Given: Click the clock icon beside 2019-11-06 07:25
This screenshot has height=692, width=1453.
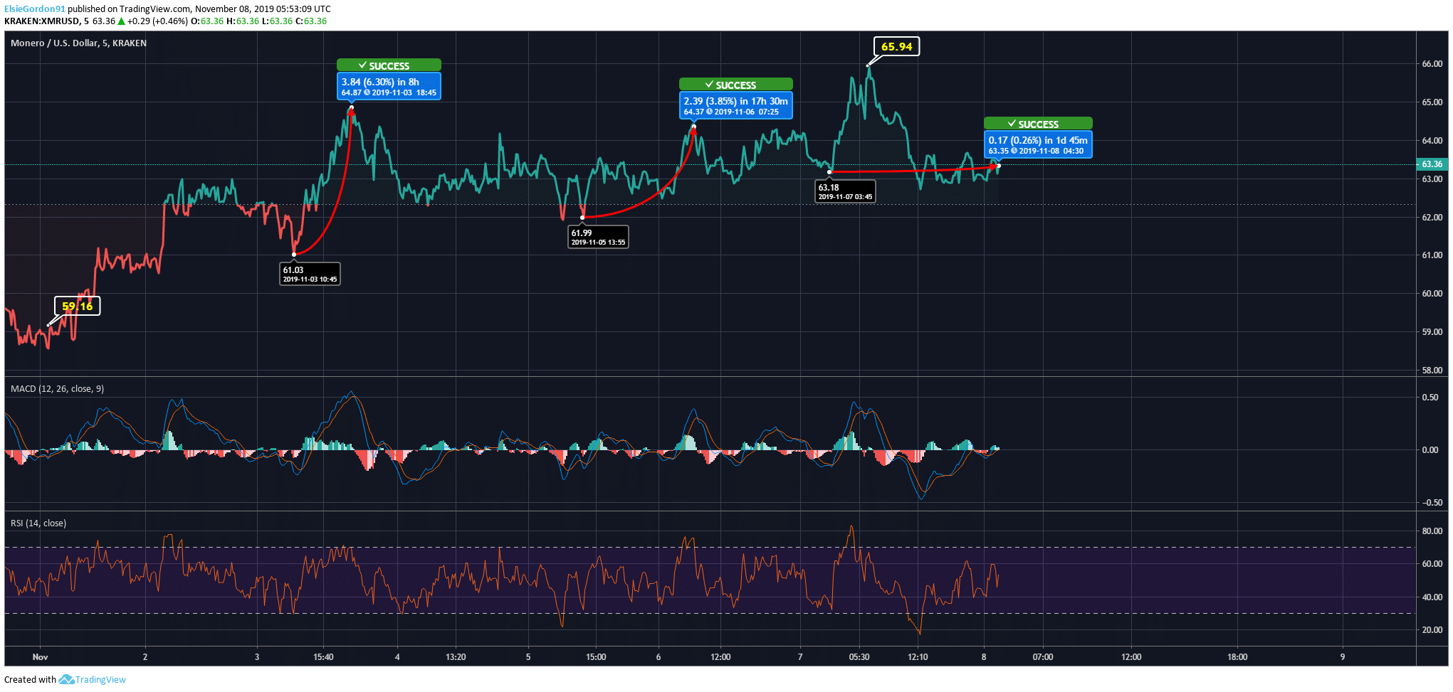Looking at the screenshot, I should 709,112.
